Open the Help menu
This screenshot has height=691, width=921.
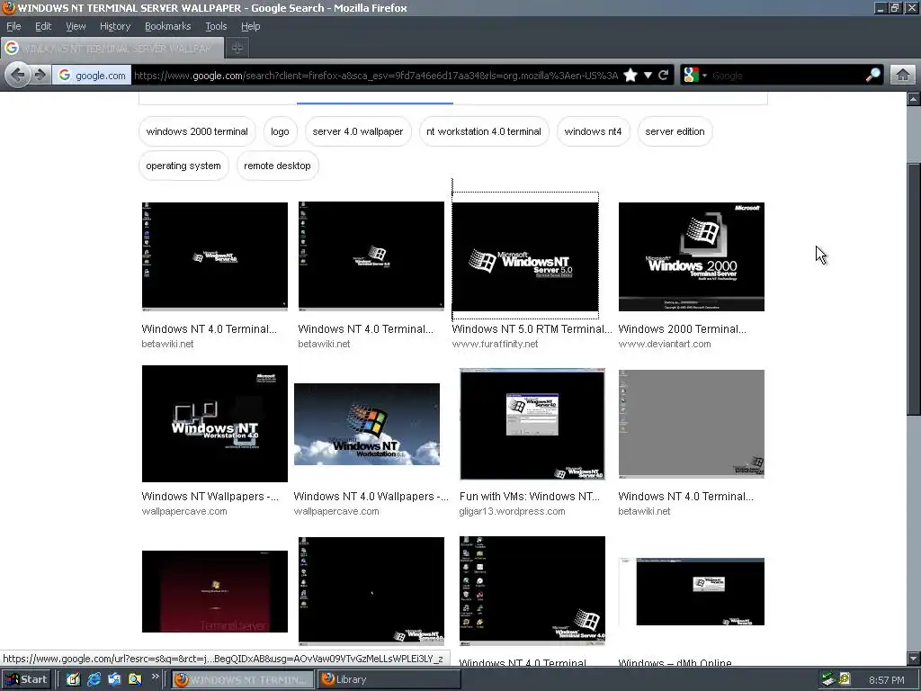250,26
